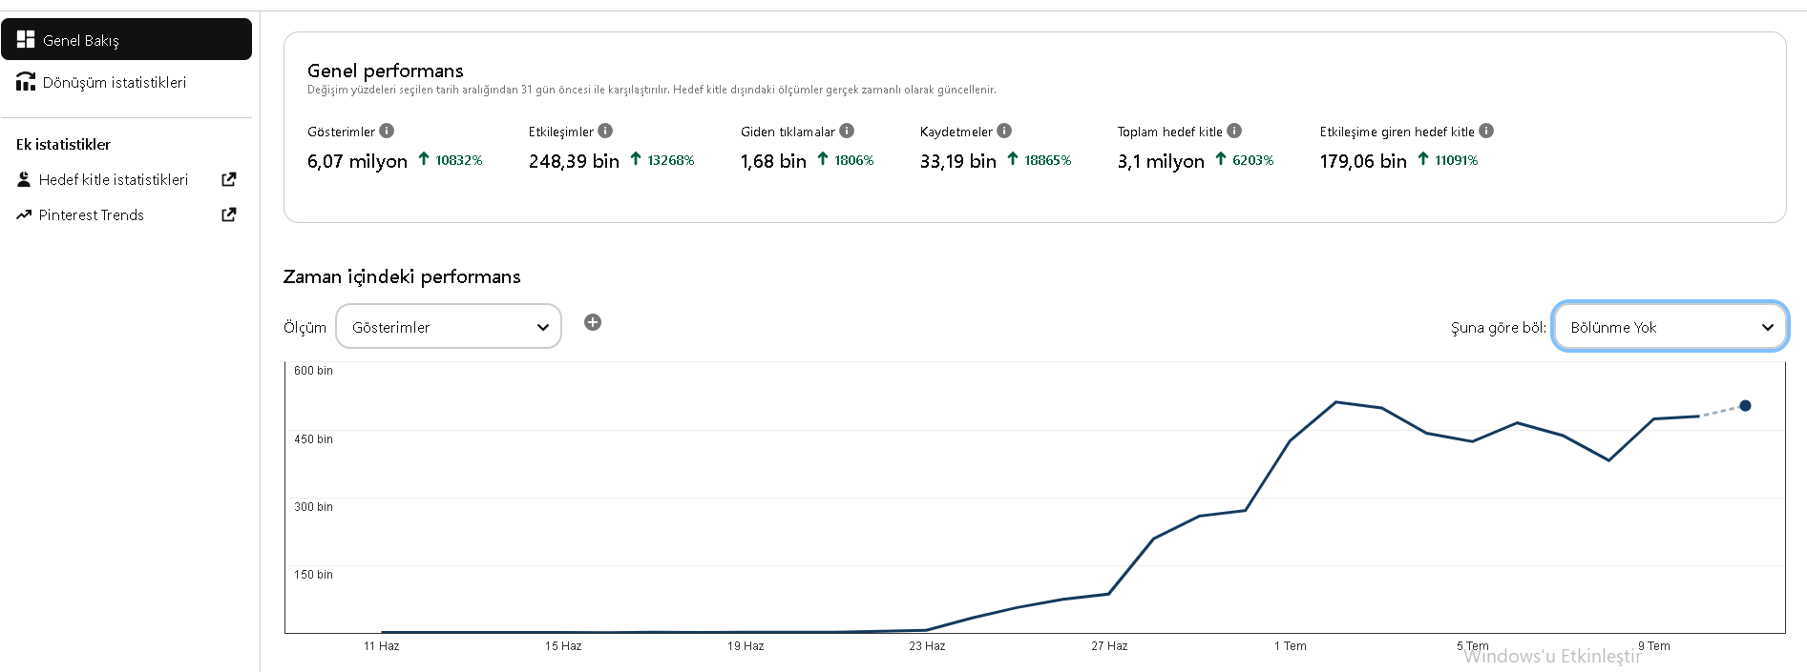Click the info icon next to Giden tıklamalar

pos(847,131)
